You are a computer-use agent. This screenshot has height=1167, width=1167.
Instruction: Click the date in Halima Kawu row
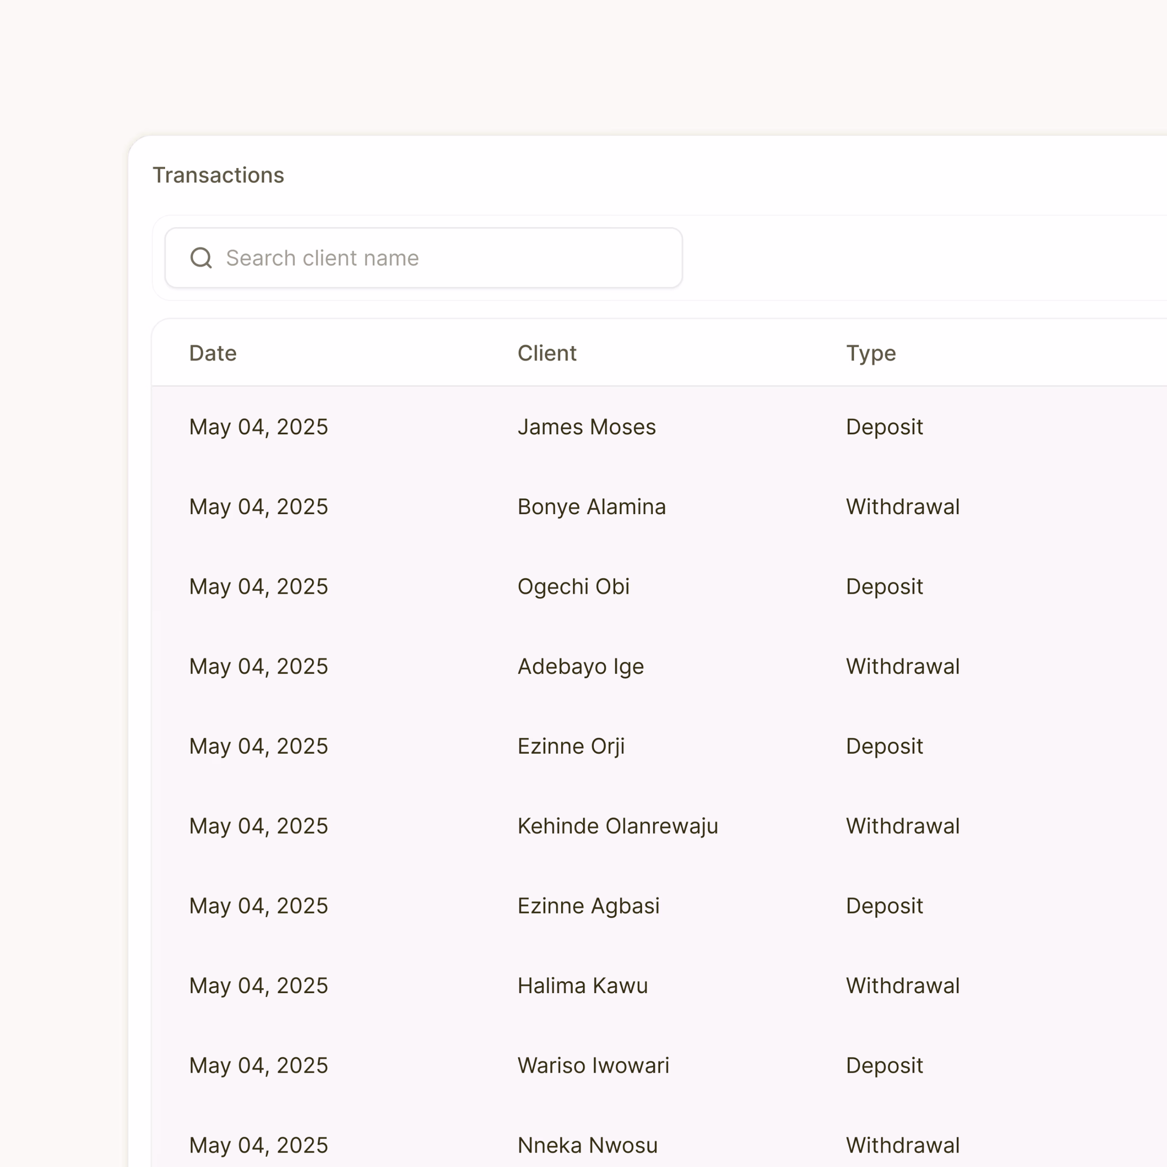[x=259, y=985]
